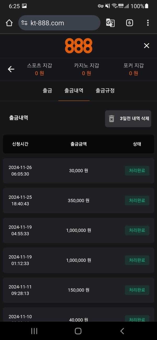Open Chrome's three-dot overflow menu

point(148,23)
